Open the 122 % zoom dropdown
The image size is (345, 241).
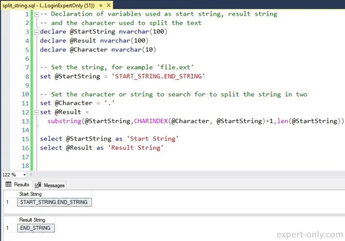coord(24,175)
